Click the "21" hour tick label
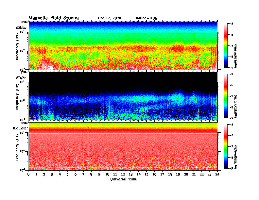The image size is (259, 200). coord(194,175)
